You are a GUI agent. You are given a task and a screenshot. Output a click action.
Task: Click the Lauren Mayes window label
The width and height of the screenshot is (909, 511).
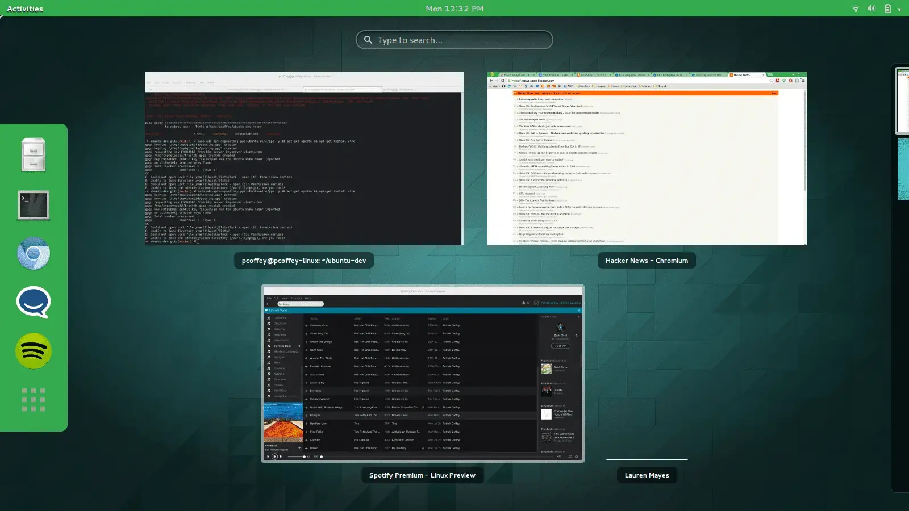pos(647,475)
